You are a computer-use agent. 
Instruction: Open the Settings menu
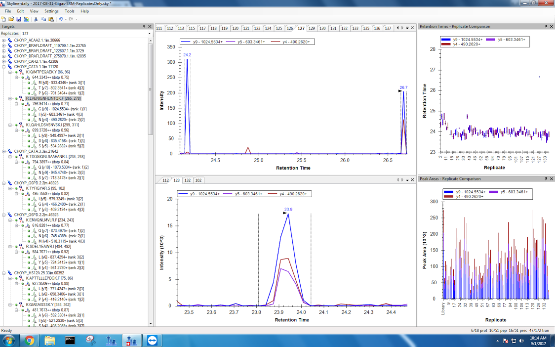pyautogui.click(x=51, y=11)
